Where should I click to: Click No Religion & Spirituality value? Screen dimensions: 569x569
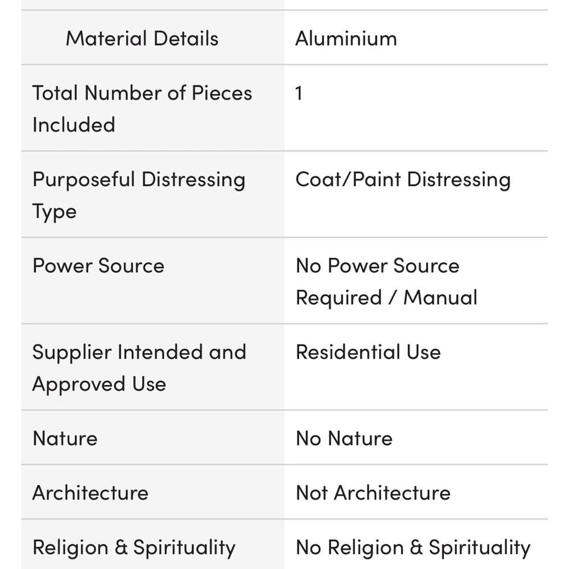(x=413, y=547)
